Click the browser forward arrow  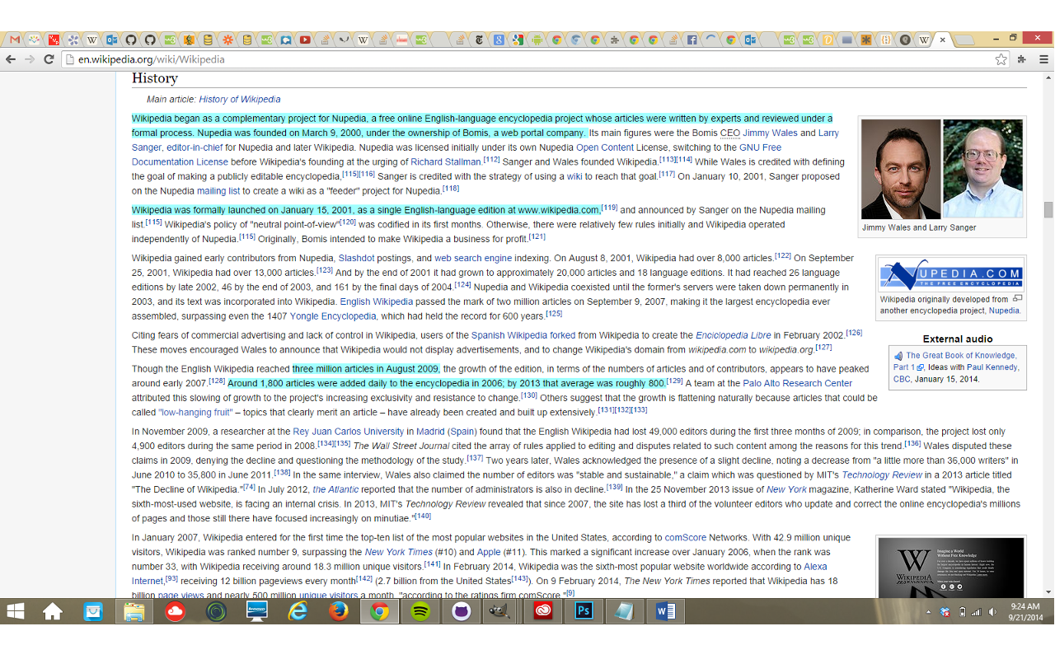30,59
